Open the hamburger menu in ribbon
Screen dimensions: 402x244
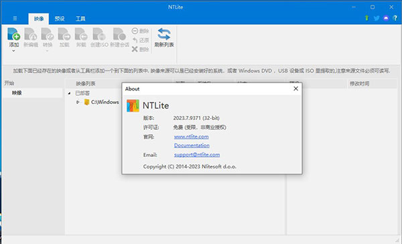click(x=15, y=19)
